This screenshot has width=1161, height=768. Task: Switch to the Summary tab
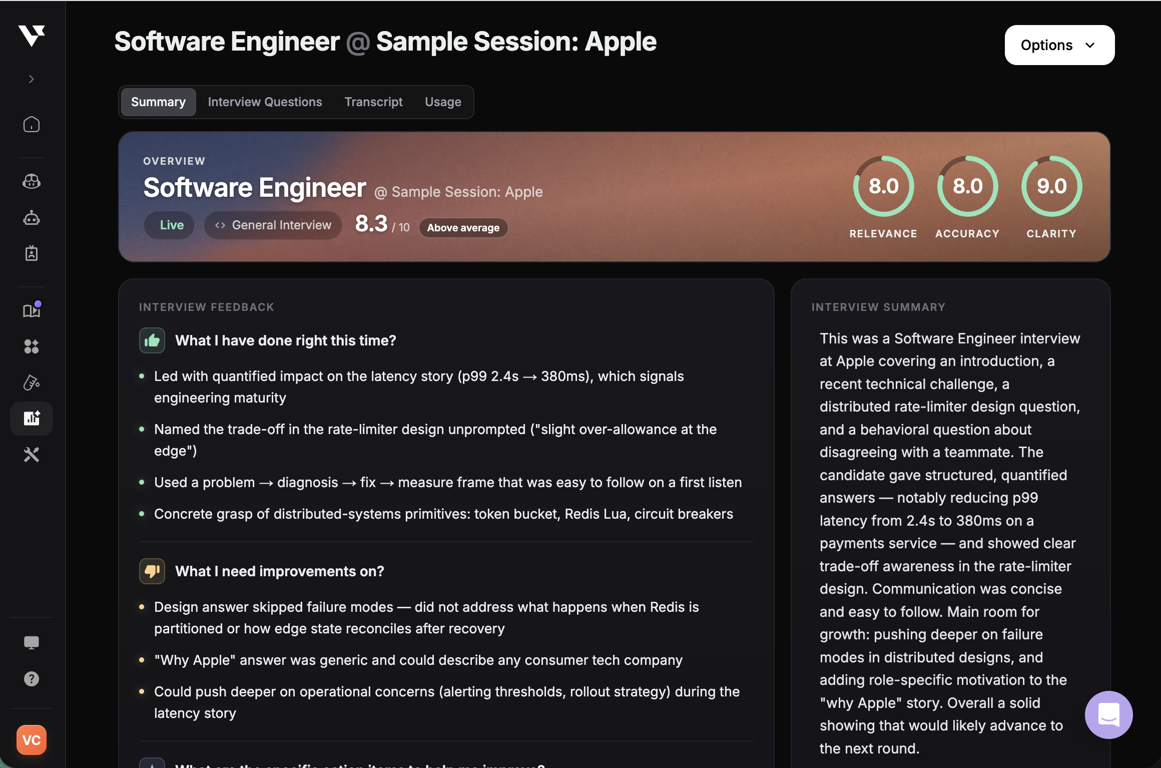158,102
